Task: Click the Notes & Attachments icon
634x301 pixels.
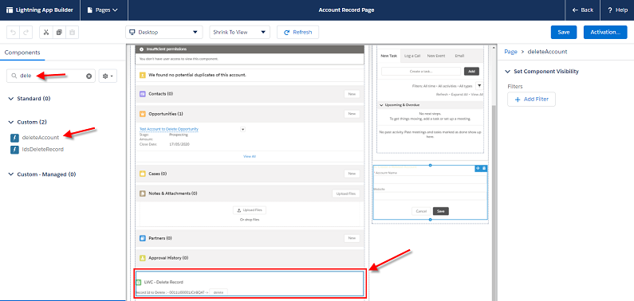Action: pyautogui.click(x=142, y=193)
